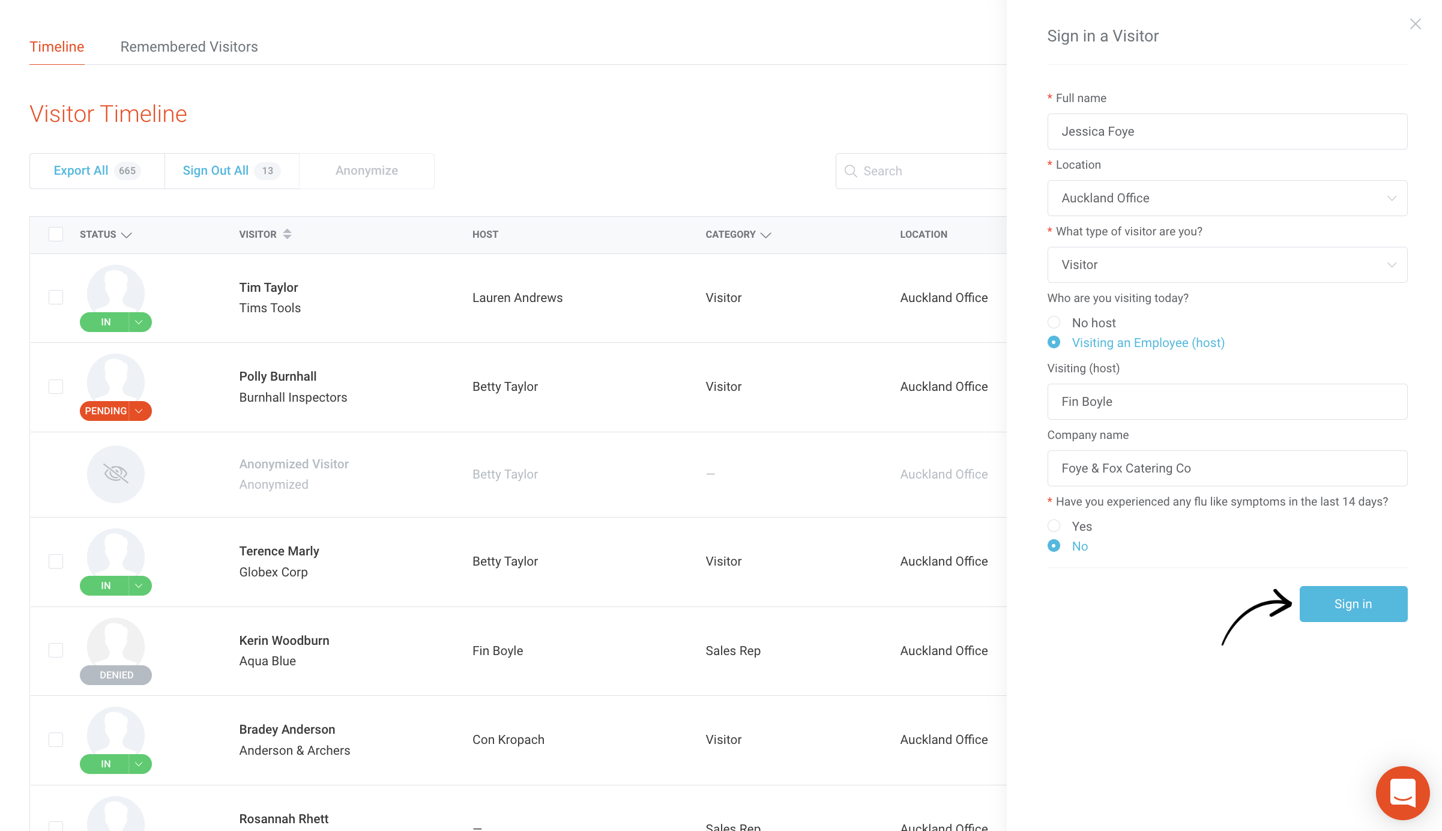This screenshot has width=1442, height=831.
Task: Click the Full name field
Action: click(1226, 131)
